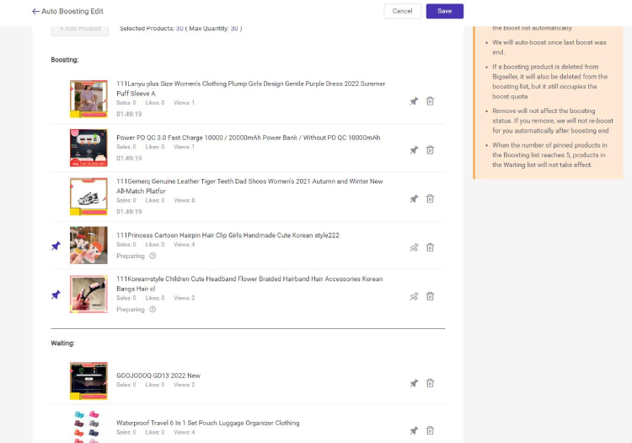Remove the Power PD QC 3.0 power bank
Viewport: 632px width, 443px height.
[x=430, y=150]
